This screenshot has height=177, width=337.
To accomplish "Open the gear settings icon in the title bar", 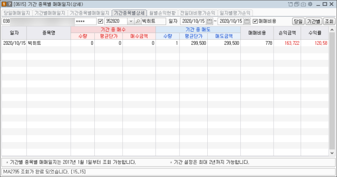I will tap(310, 4).
